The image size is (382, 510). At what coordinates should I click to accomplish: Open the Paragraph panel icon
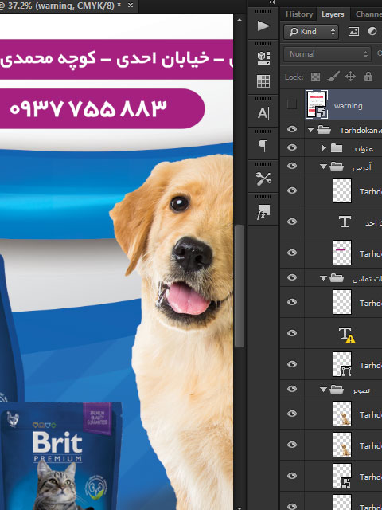(x=263, y=146)
